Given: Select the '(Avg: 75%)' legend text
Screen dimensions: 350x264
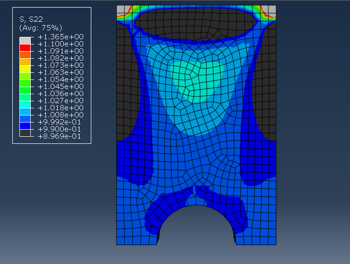Looking at the screenshot, I should coord(40,27).
